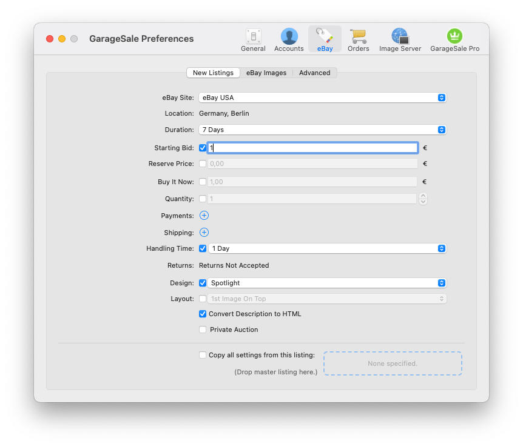Increase quantity with the stepper up arrow
Image resolution: width=523 pixels, height=447 pixels.
click(423, 196)
